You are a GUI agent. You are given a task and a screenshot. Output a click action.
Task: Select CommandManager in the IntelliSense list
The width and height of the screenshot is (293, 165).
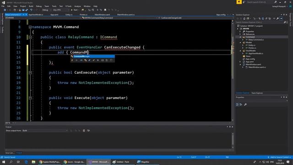click(x=92, y=56)
